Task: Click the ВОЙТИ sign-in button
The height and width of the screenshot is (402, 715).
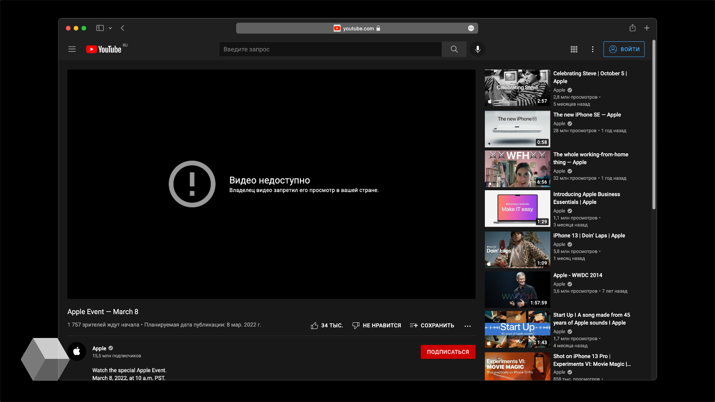Action: (624, 49)
